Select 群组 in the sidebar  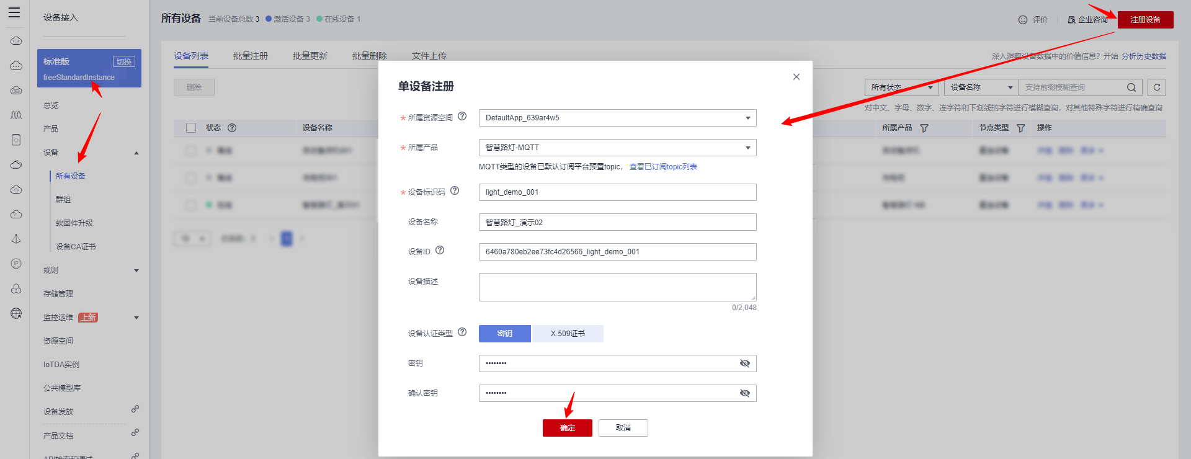pyautogui.click(x=63, y=200)
